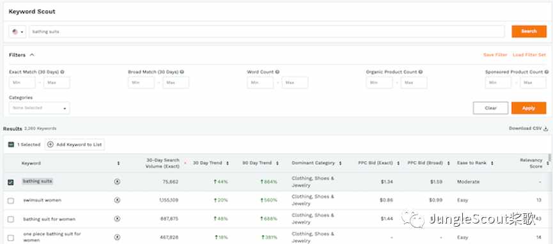Open info tooltip next to Word Count
The width and height of the screenshot is (553, 244).
(x=277, y=72)
